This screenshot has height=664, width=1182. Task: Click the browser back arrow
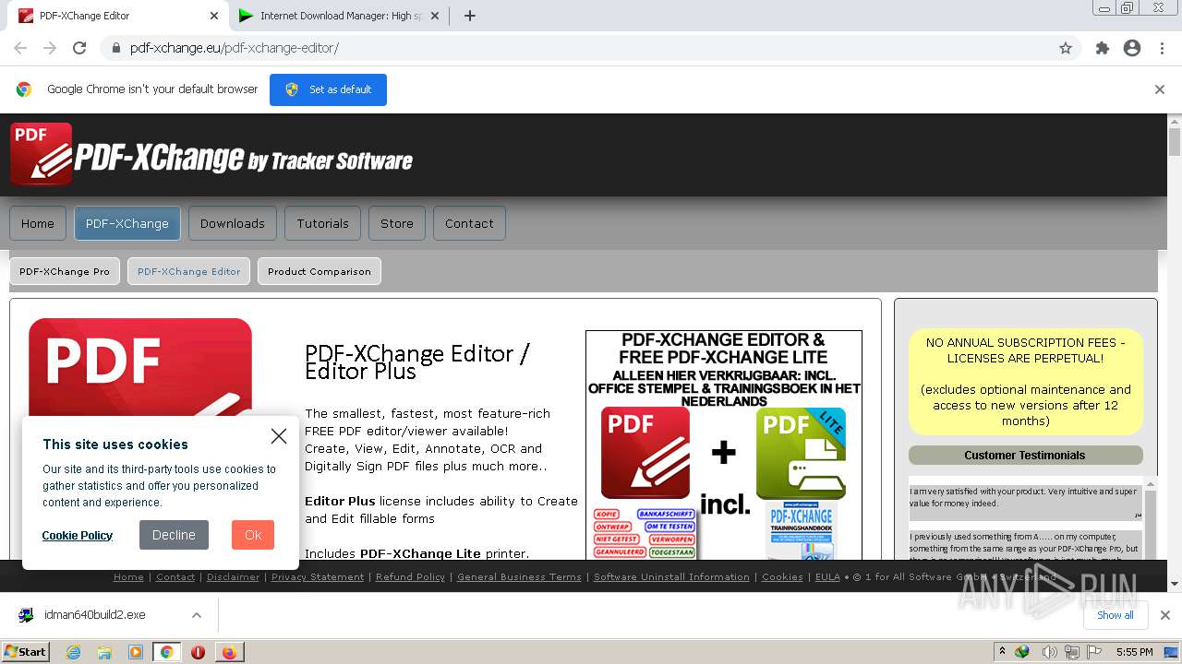pos(20,48)
